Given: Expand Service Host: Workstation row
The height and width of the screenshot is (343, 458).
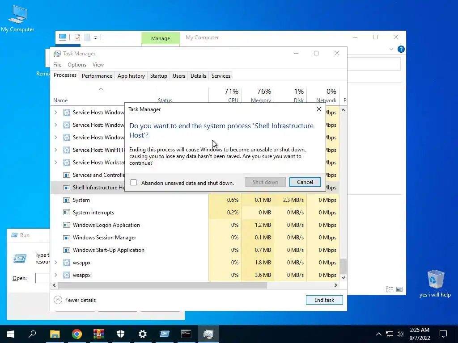Looking at the screenshot, I should 56,163.
